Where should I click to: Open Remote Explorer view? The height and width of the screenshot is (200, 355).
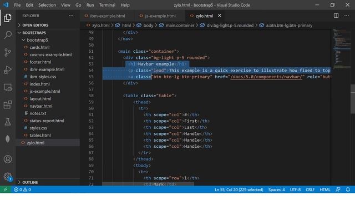click(7, 87)
